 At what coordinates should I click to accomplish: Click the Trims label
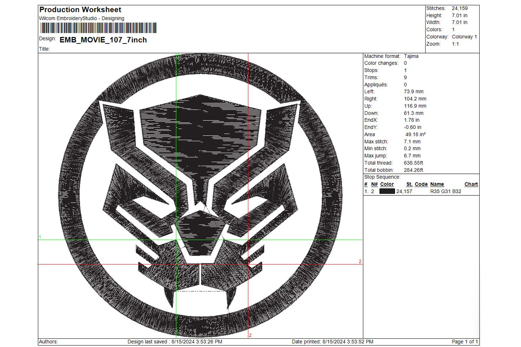point(371,77)
